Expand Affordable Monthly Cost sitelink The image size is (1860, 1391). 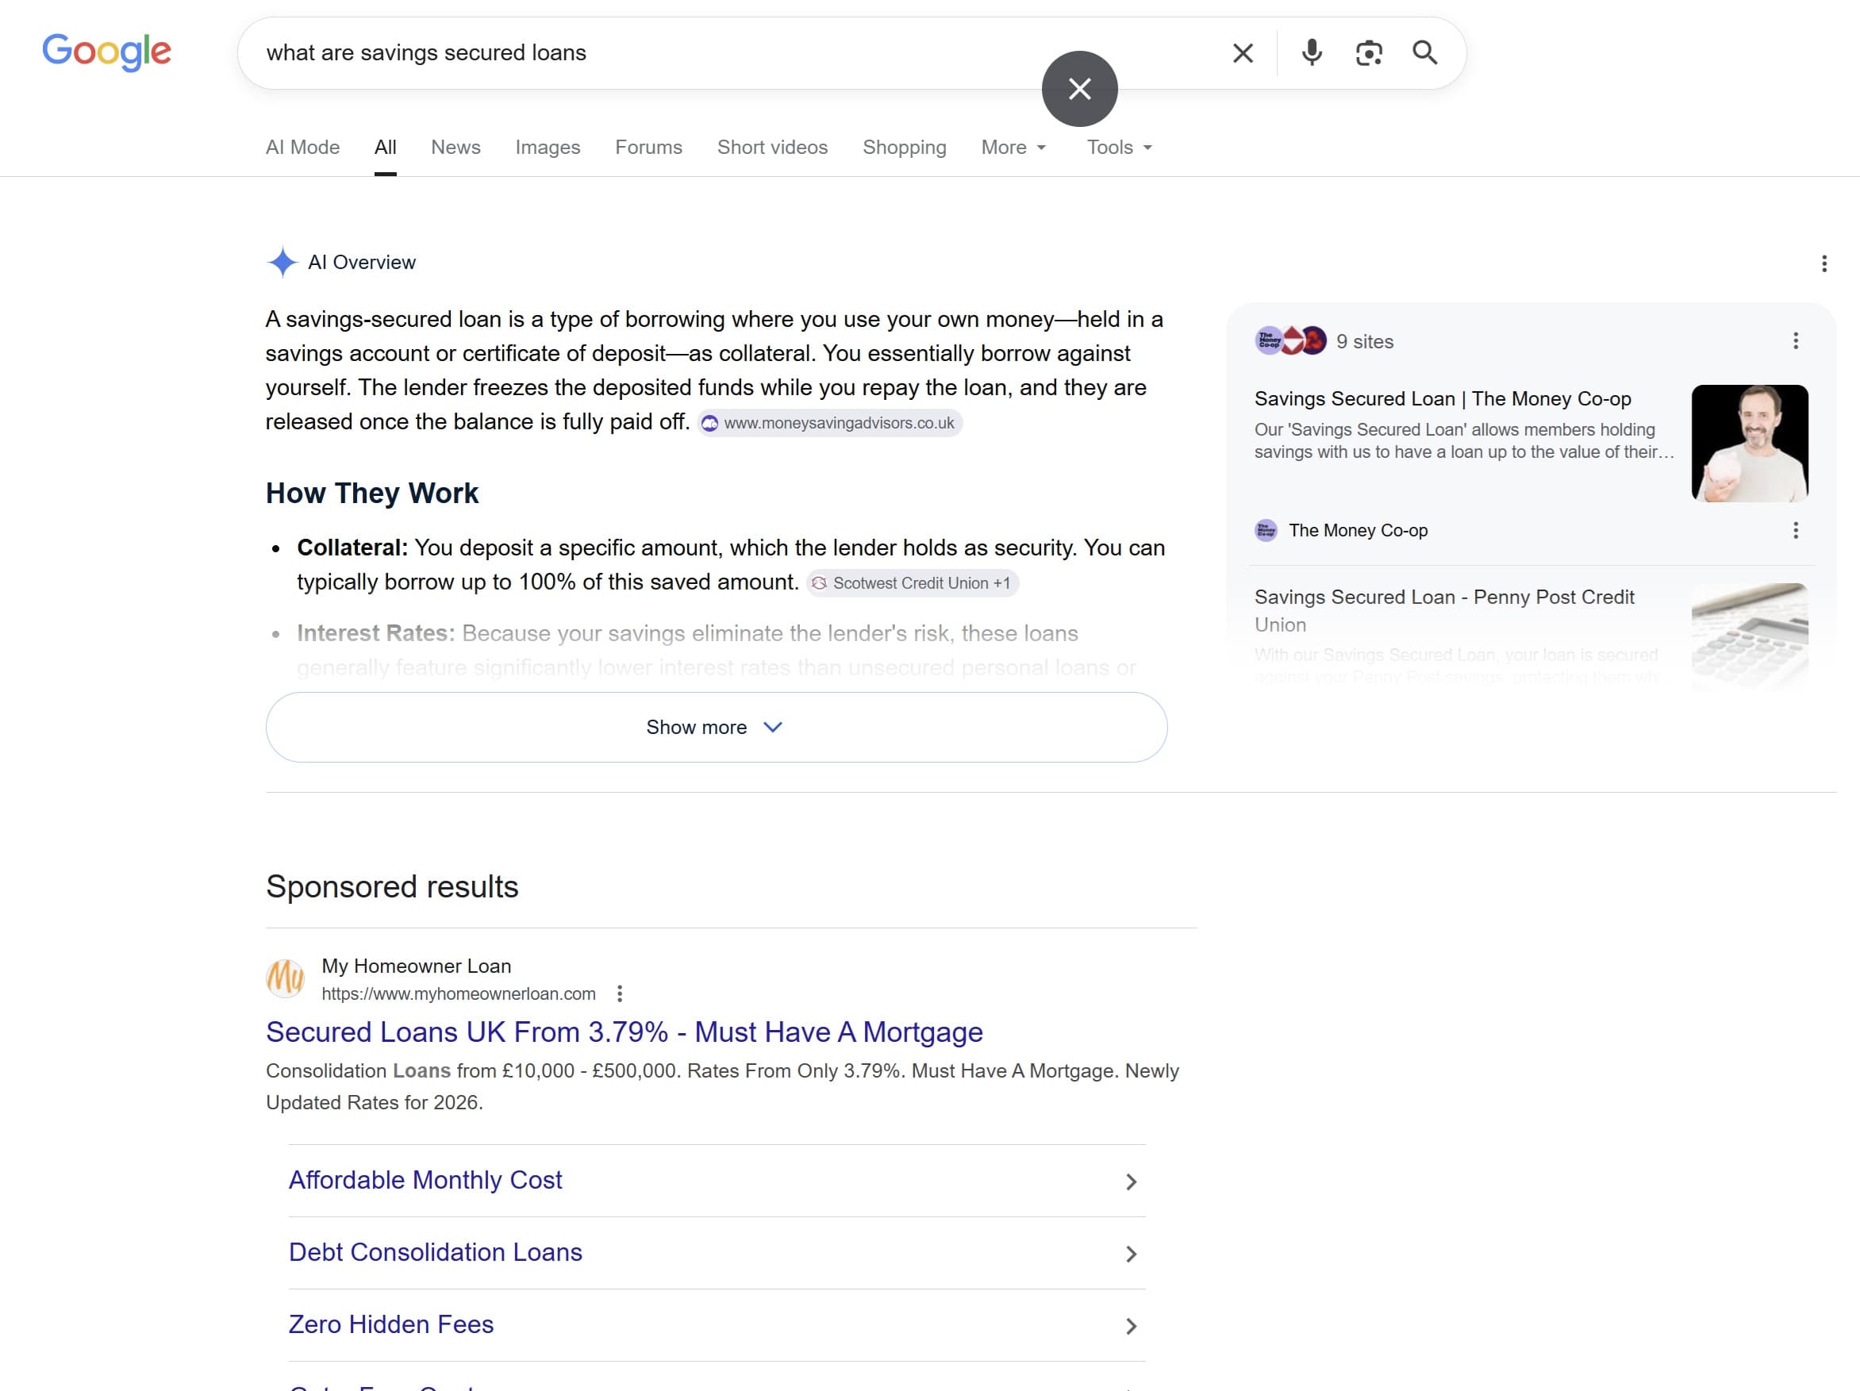tap(717, 1181)
